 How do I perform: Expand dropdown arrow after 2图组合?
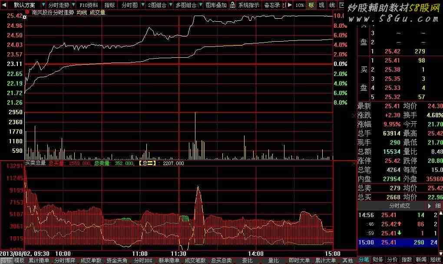coord(171,5)
